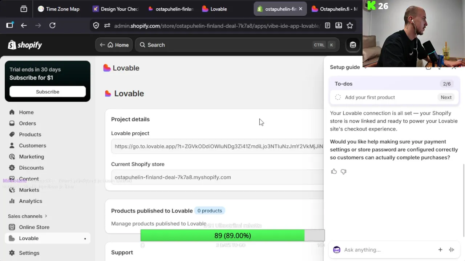465x261 pixels.
Task: Go back with the browser back arrow
Action: point(24,25)
